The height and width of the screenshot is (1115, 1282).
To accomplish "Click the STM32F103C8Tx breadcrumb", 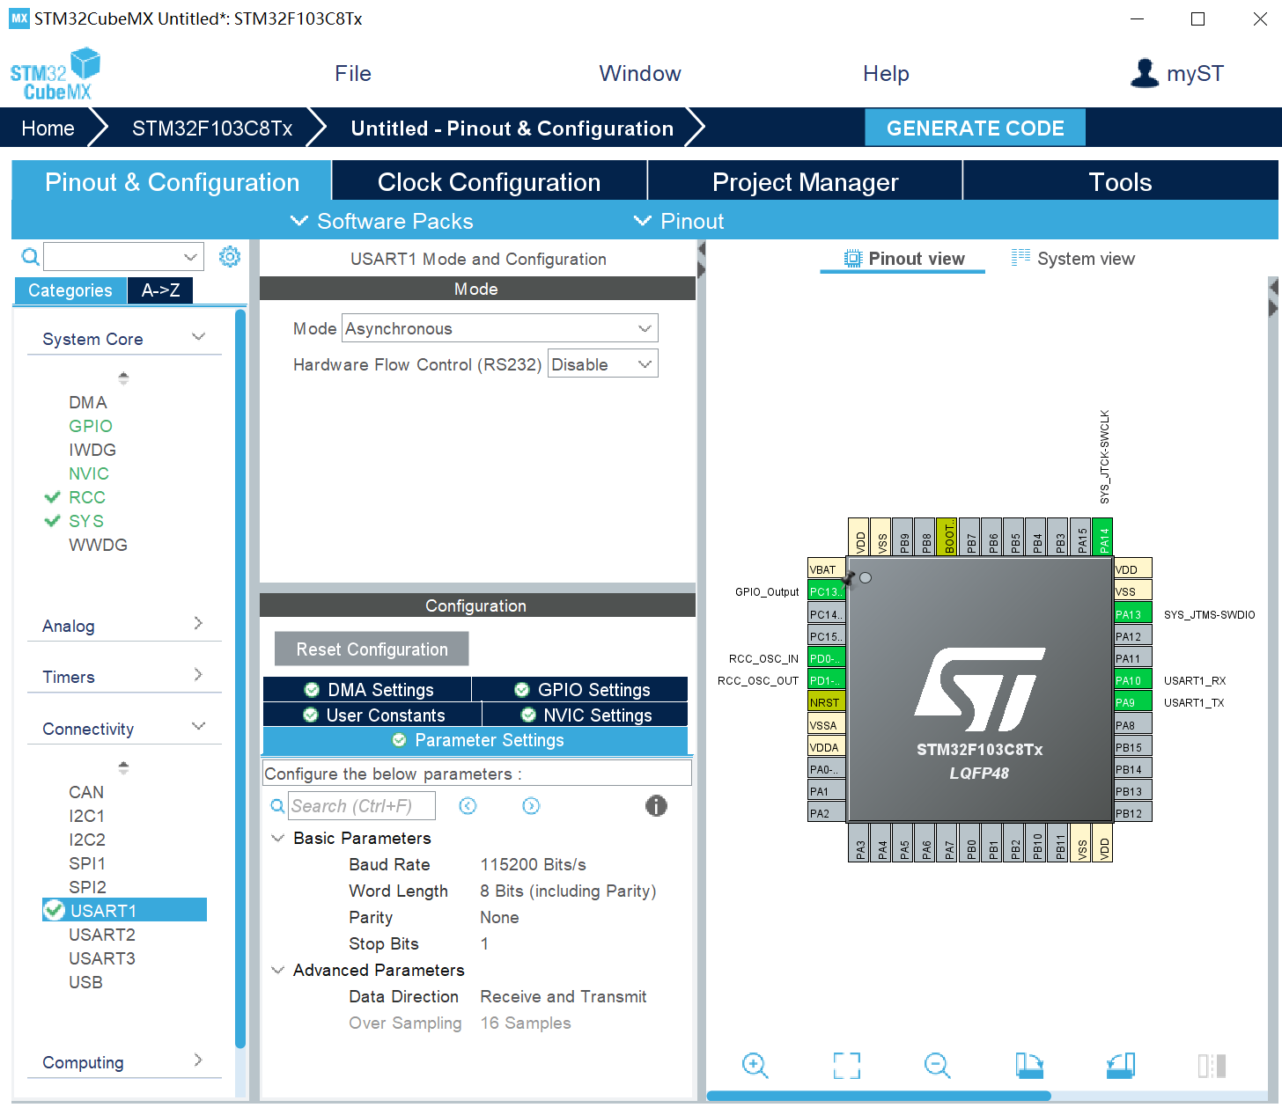I will 212,128.
